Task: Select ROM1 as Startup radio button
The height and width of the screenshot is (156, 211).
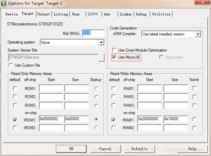Action: click(x=96, y=88)
